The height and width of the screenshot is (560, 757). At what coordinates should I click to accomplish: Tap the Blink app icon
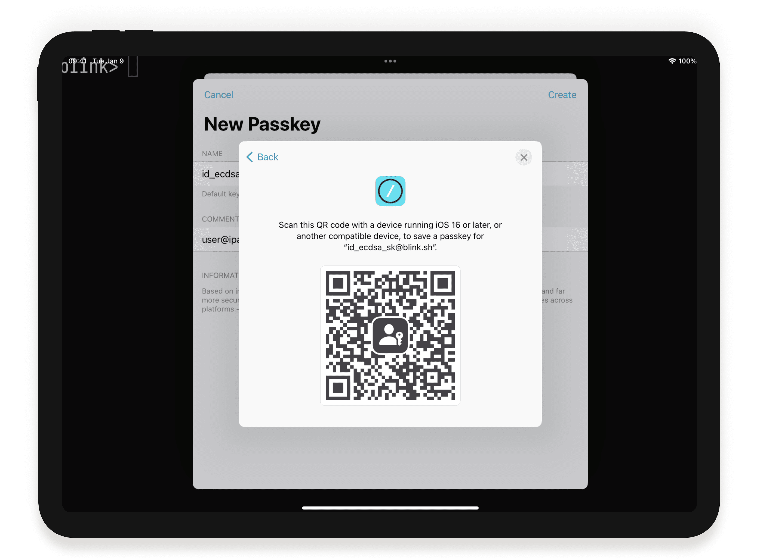tap(390, 191)
